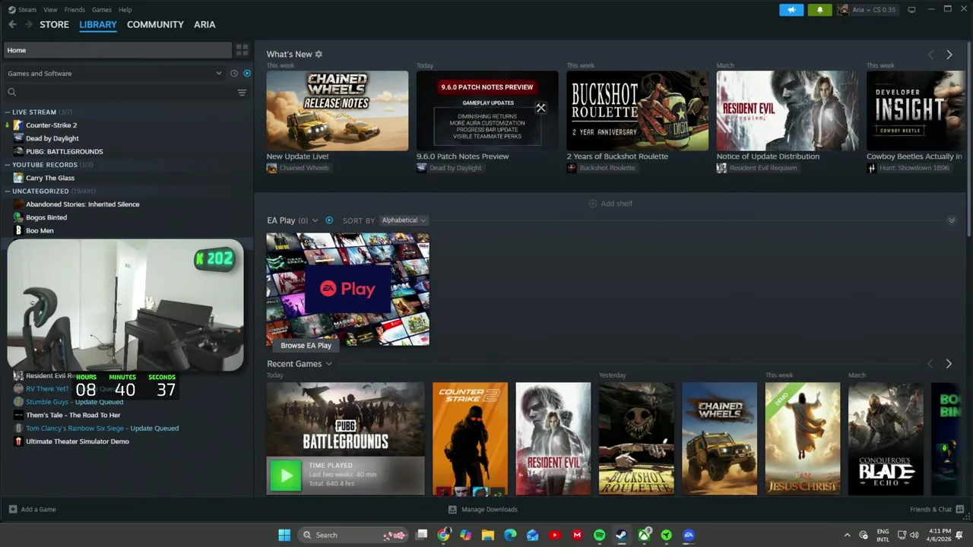Open the Games menu
This screenshot has width=973, height=547.
pyautogui.click(x=102, y=10)
